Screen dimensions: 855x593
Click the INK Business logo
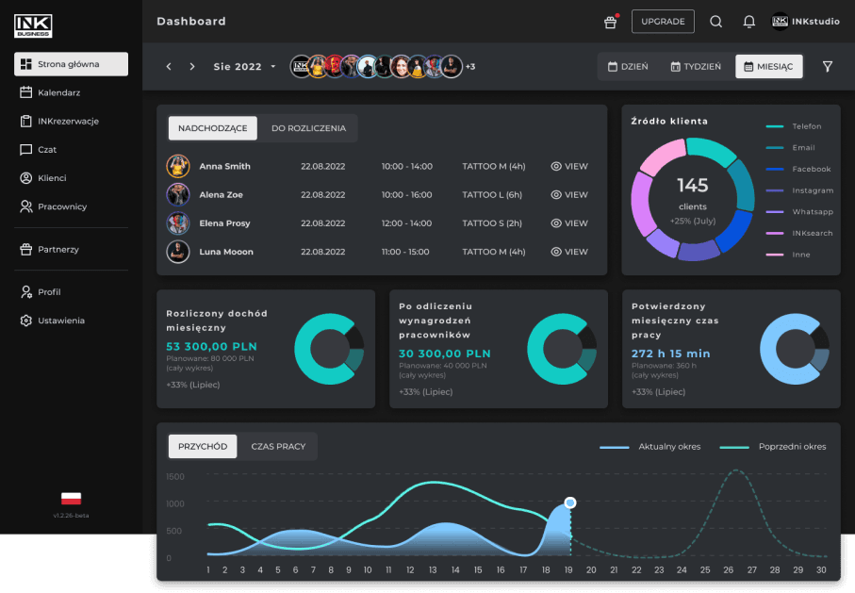(x=33, y=25)
